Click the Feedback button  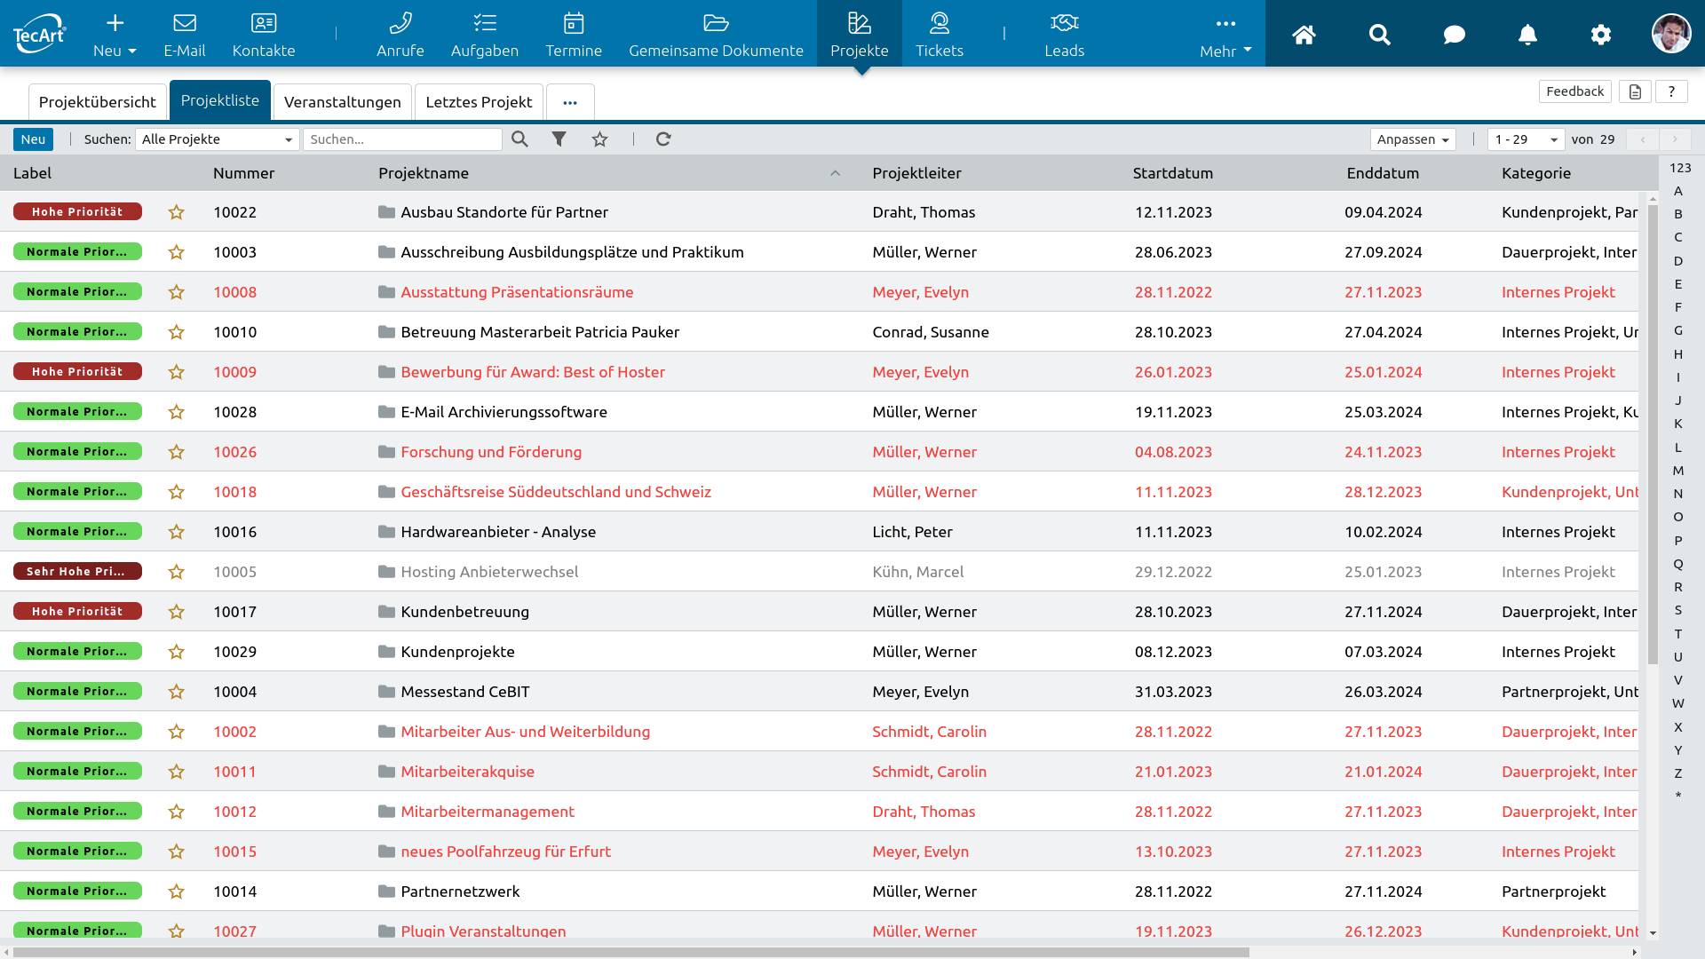[x=1574, y=91]
